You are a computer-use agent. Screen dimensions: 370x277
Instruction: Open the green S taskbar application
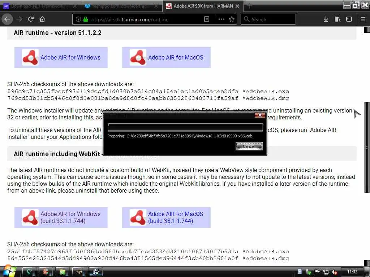pos(29,272)
